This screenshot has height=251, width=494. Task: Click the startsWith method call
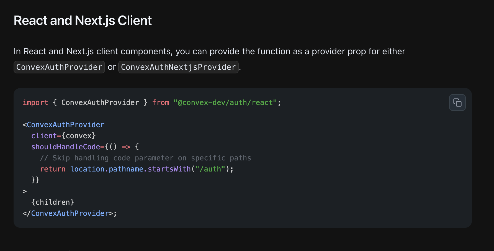[x=169, y=169]
